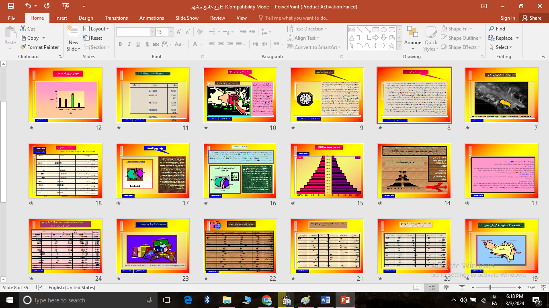Switch to Reading View in status bar
The image size is (549, 308).
(x=447, y=288)
